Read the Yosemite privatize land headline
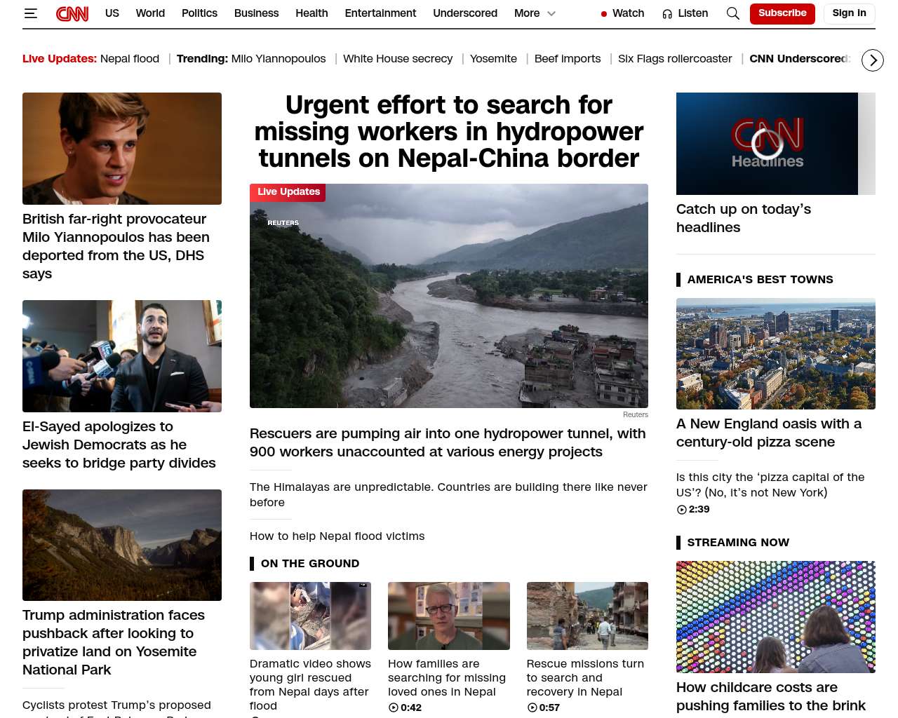This screenshot has height=718, width=898. (x=114, y=642)
